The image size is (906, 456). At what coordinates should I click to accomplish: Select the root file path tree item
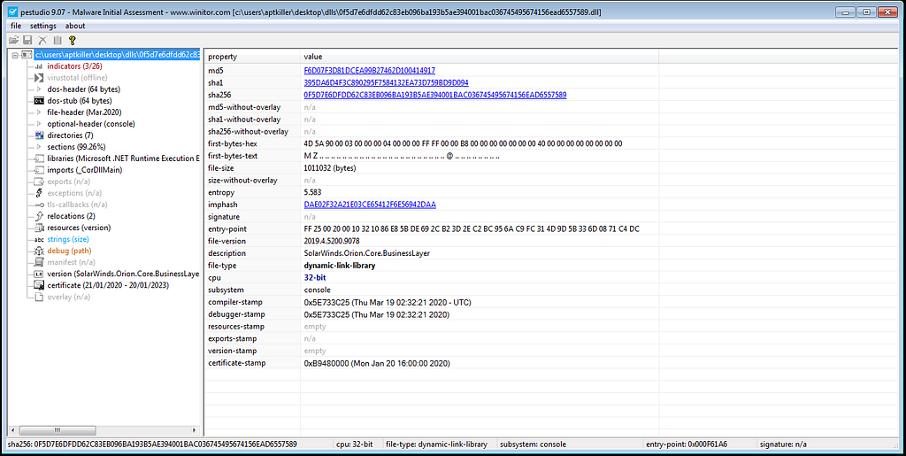tap(117, 55)
